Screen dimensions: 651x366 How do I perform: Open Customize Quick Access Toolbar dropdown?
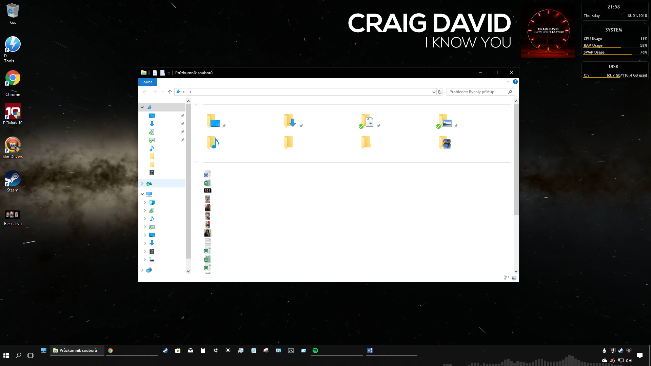point(169,73)
